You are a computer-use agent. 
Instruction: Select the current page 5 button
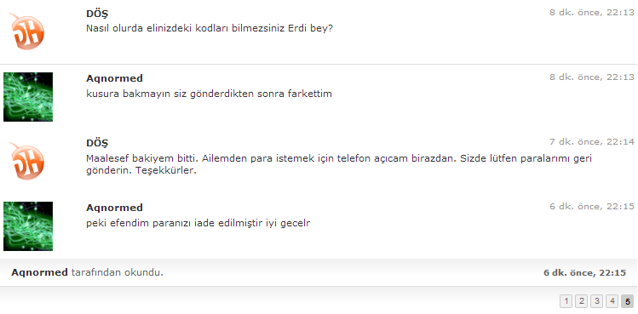[628, 301]
